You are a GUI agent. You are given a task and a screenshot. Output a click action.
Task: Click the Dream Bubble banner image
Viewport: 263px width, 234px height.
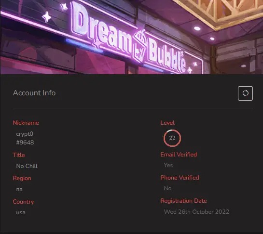tap(131, 37)
